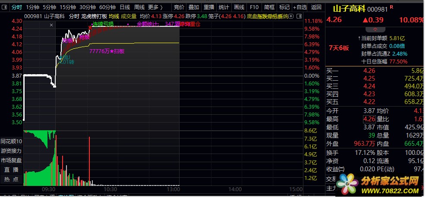Click the 换手 value 17.12%
This screenshot has width=426, height=198.
365,153
